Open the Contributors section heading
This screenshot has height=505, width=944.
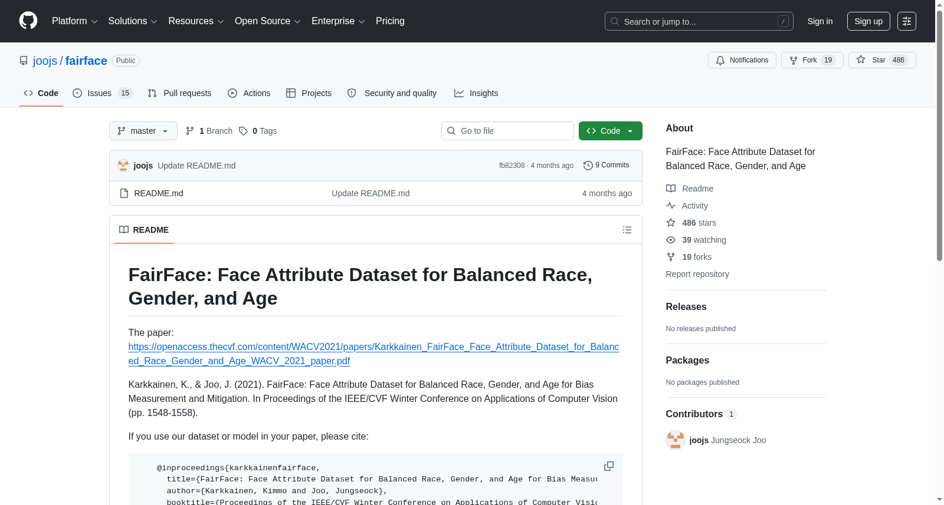pos(701,414)
